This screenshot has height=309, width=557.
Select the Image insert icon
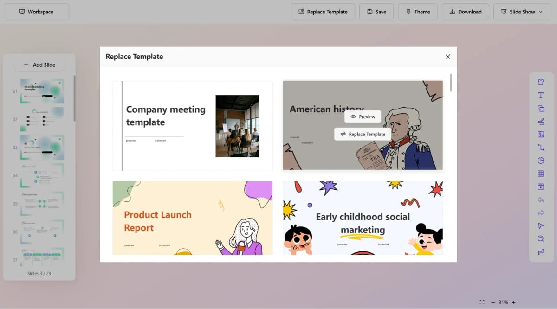pos(541,134)
